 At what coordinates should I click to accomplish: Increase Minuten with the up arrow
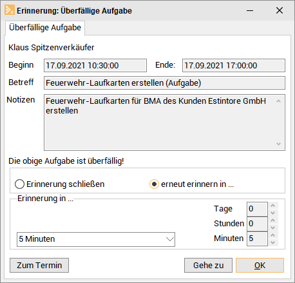273,235
